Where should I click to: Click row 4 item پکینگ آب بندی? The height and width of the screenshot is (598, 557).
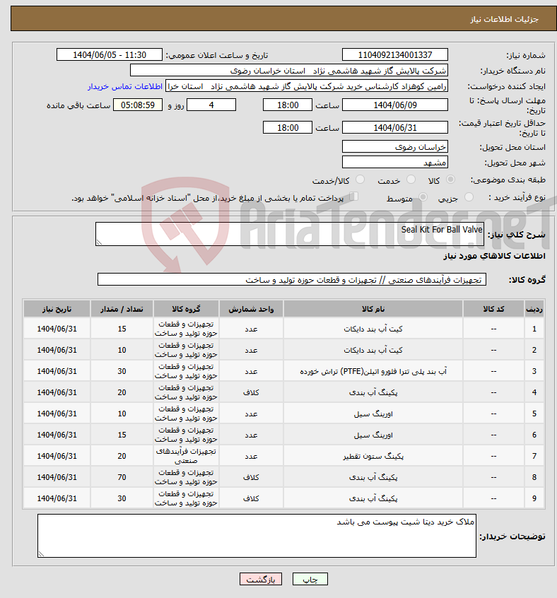pyautogui.click(x=373, y=392)
